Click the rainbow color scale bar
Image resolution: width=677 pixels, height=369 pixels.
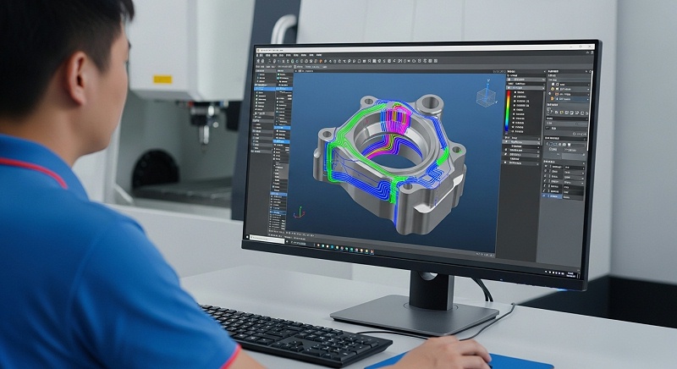pyautogui.click(x=508, y=113)
